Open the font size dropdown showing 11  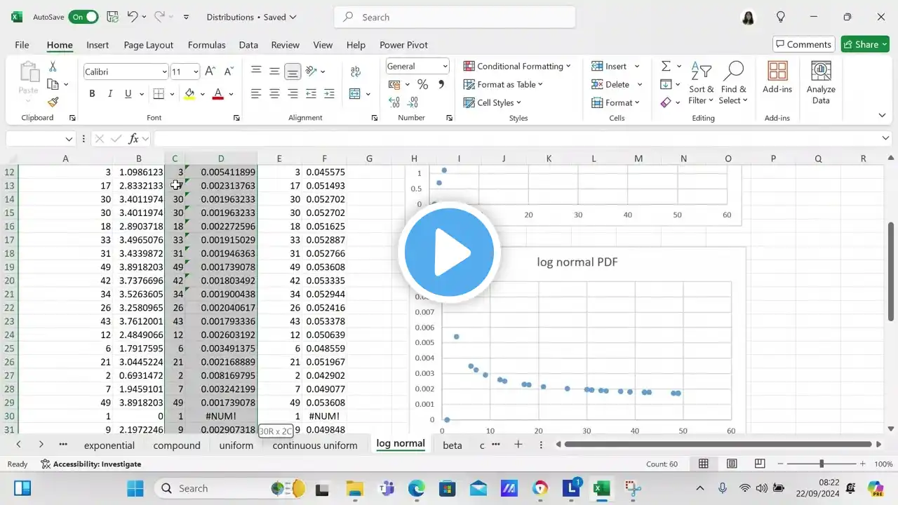(196, 72)
